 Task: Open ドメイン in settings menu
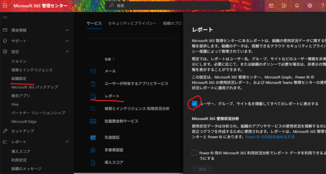pos(19,61)
